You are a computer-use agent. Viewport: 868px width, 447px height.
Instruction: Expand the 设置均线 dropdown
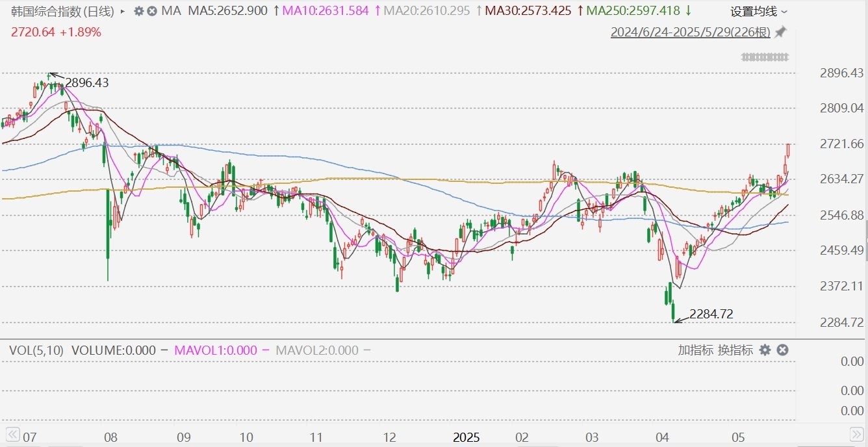(759, 12)
